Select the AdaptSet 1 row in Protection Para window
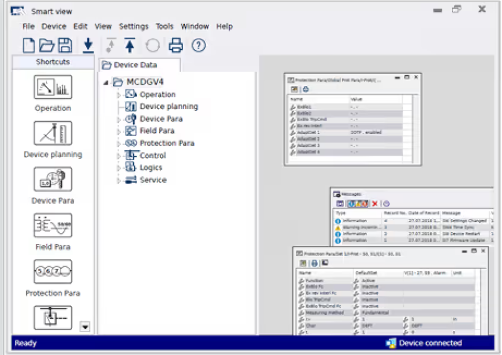This screenshot has width=502, height=355. pyautogui.click(x=346, y=132)
